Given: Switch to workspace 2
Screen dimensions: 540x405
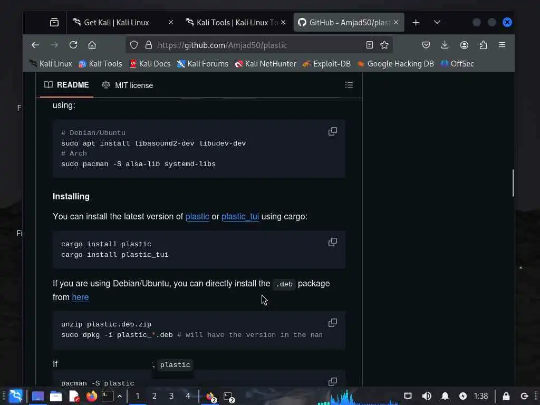Looking at the screenshot, I should tap(155, 396).
